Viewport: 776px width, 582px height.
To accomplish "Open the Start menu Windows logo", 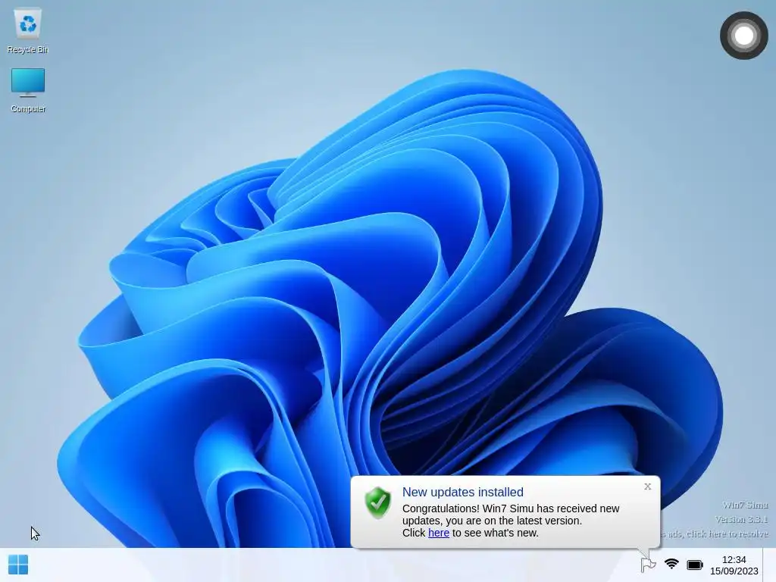I will click(x=18, y=565).
